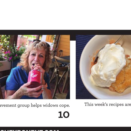Click the 'This week's recipes are' caption
Image resolution: width=131 pixels, height=131 pixels.
coord(108,104)
